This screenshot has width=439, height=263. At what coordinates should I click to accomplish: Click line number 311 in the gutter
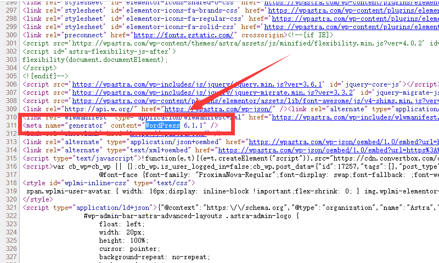9,125
